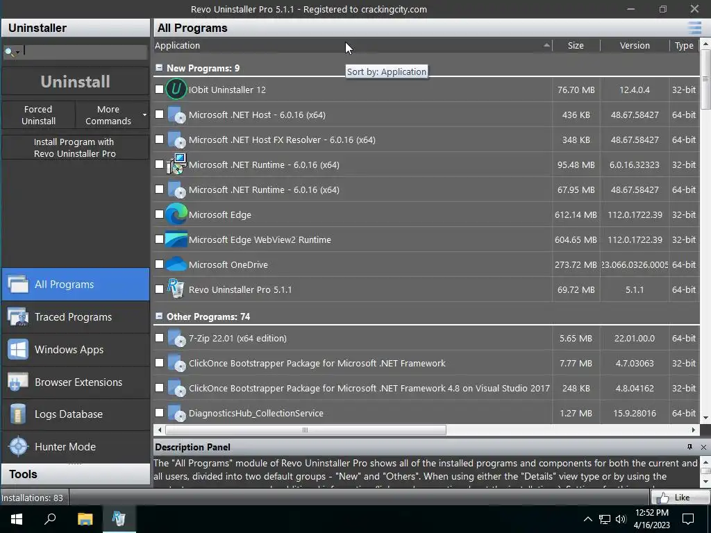Click the volume speaker tray icon
The image size is (711, 533).
pyautogui.click(x=621, y=519)
